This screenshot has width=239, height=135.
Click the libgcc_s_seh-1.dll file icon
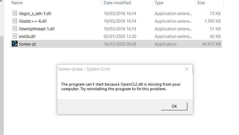(15, 13)
